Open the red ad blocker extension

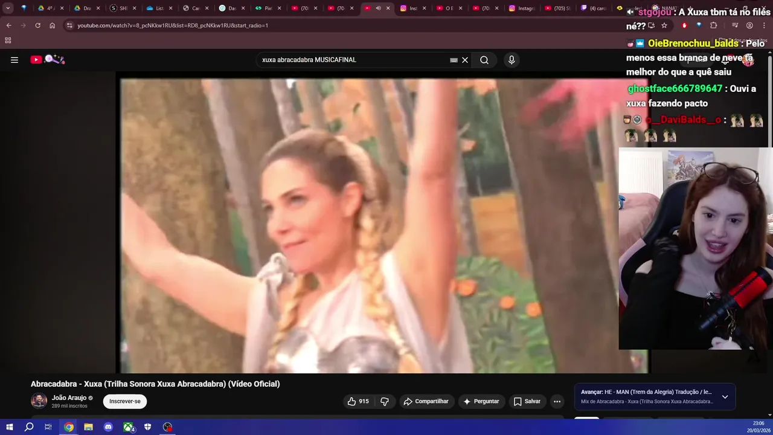pyautogui.click(x=684, y=25)
